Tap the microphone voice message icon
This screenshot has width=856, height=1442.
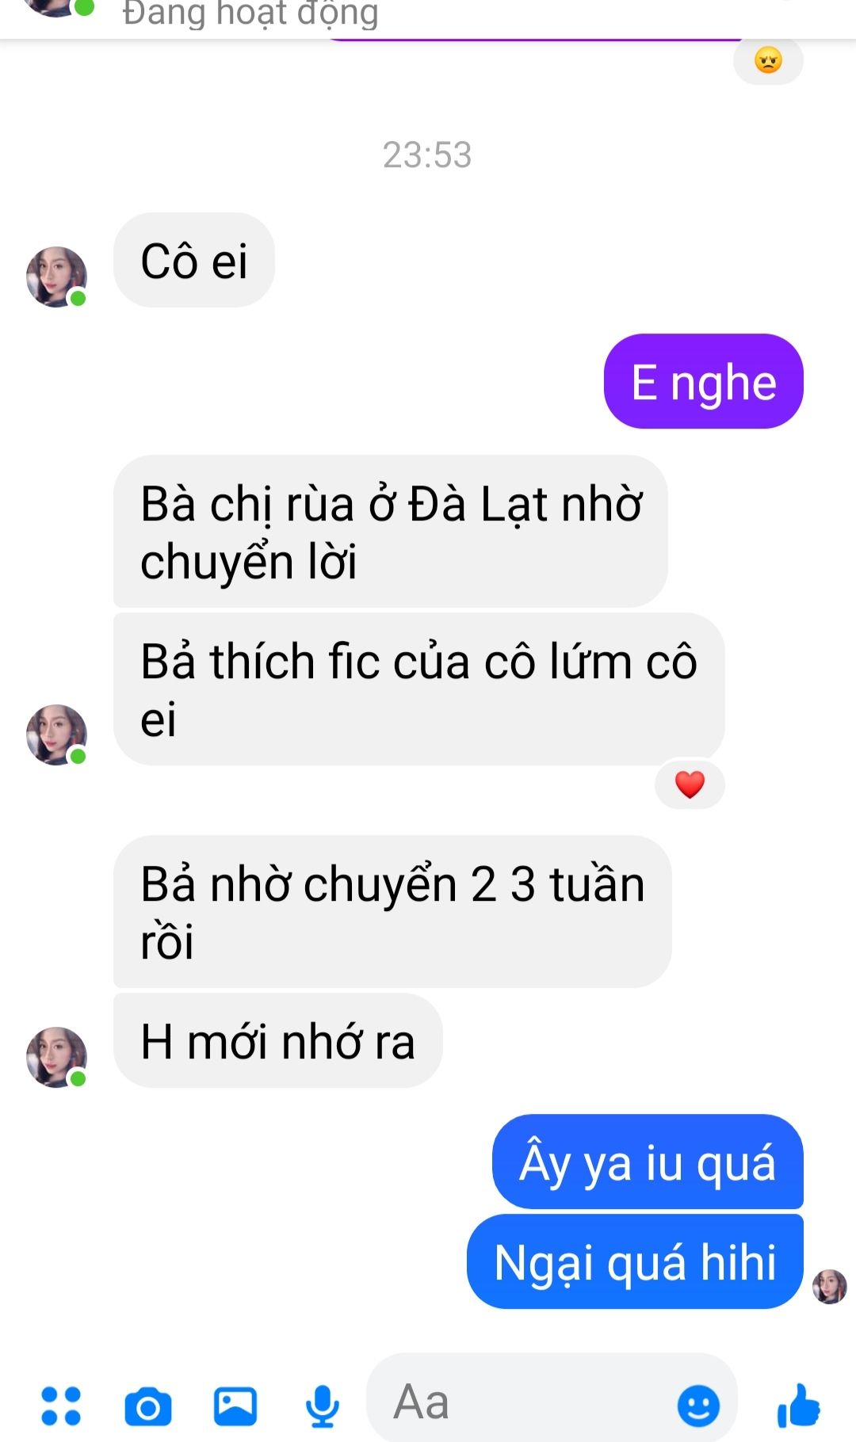[323, 1406]
